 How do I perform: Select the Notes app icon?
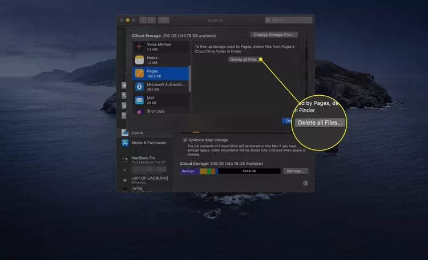click(x=139, y=60)
